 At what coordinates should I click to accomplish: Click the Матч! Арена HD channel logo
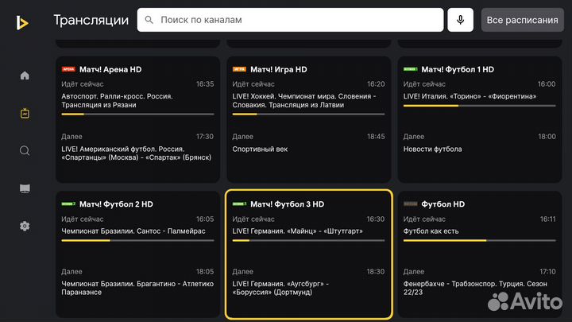68,69
